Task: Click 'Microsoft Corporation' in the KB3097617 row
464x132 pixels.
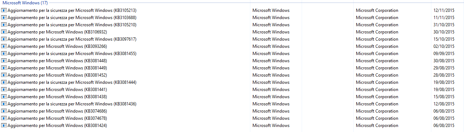Action: click(x=377, y=39)
